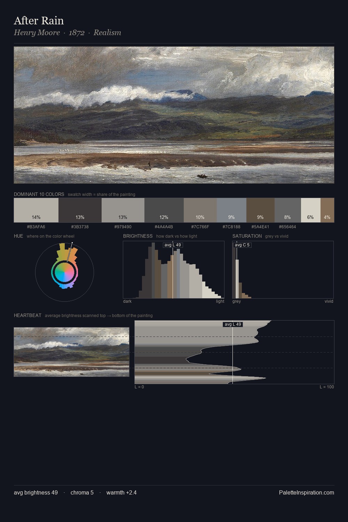Click the 'light' axis label
Screen dimensions: 348x522
point(220,301)
